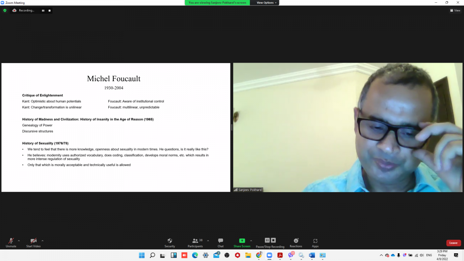
Task: Click 'History of Madness and Civilization' heading
Action: 88,119
